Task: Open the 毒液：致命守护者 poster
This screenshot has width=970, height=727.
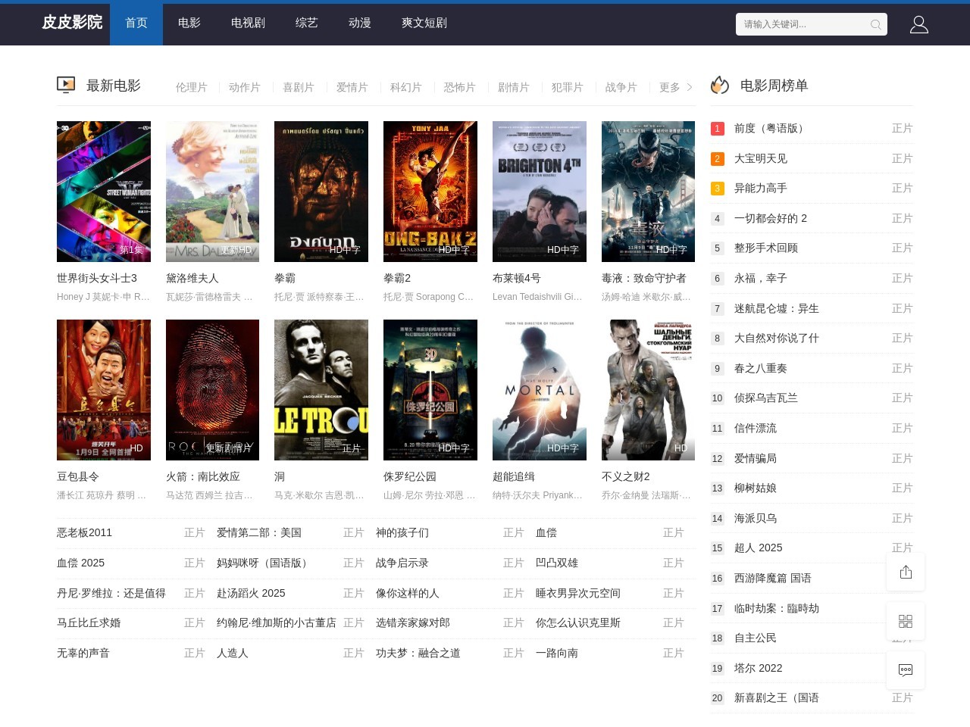Action: click(x=648, y=191)
